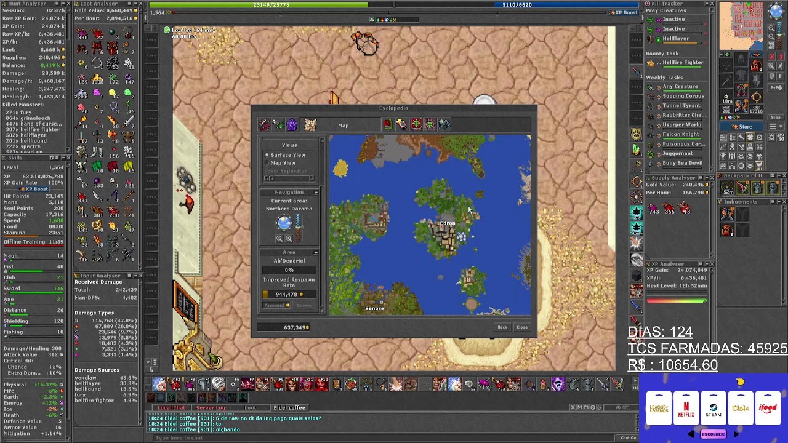
Task: Click the Level Separator slider in Views
Action: coord(289,178)
